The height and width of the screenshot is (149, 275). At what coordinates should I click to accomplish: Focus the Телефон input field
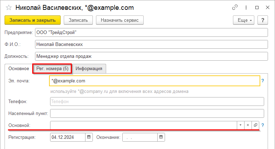(157, 101)
